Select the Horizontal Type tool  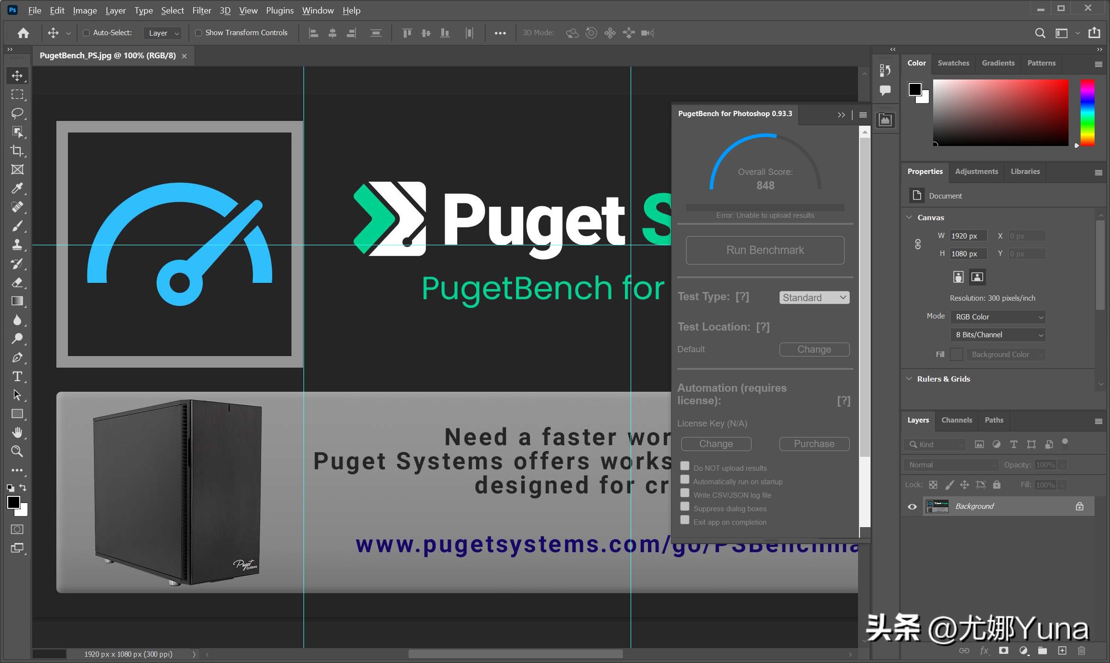pos(17,376)
